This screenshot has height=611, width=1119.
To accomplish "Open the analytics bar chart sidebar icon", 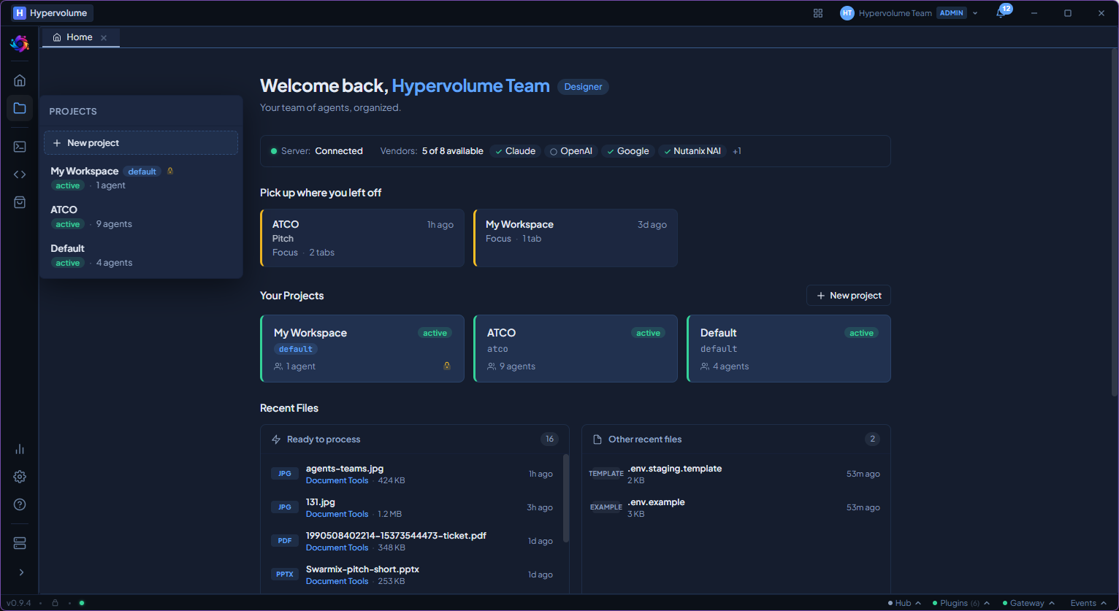I will tap(20, 449).
